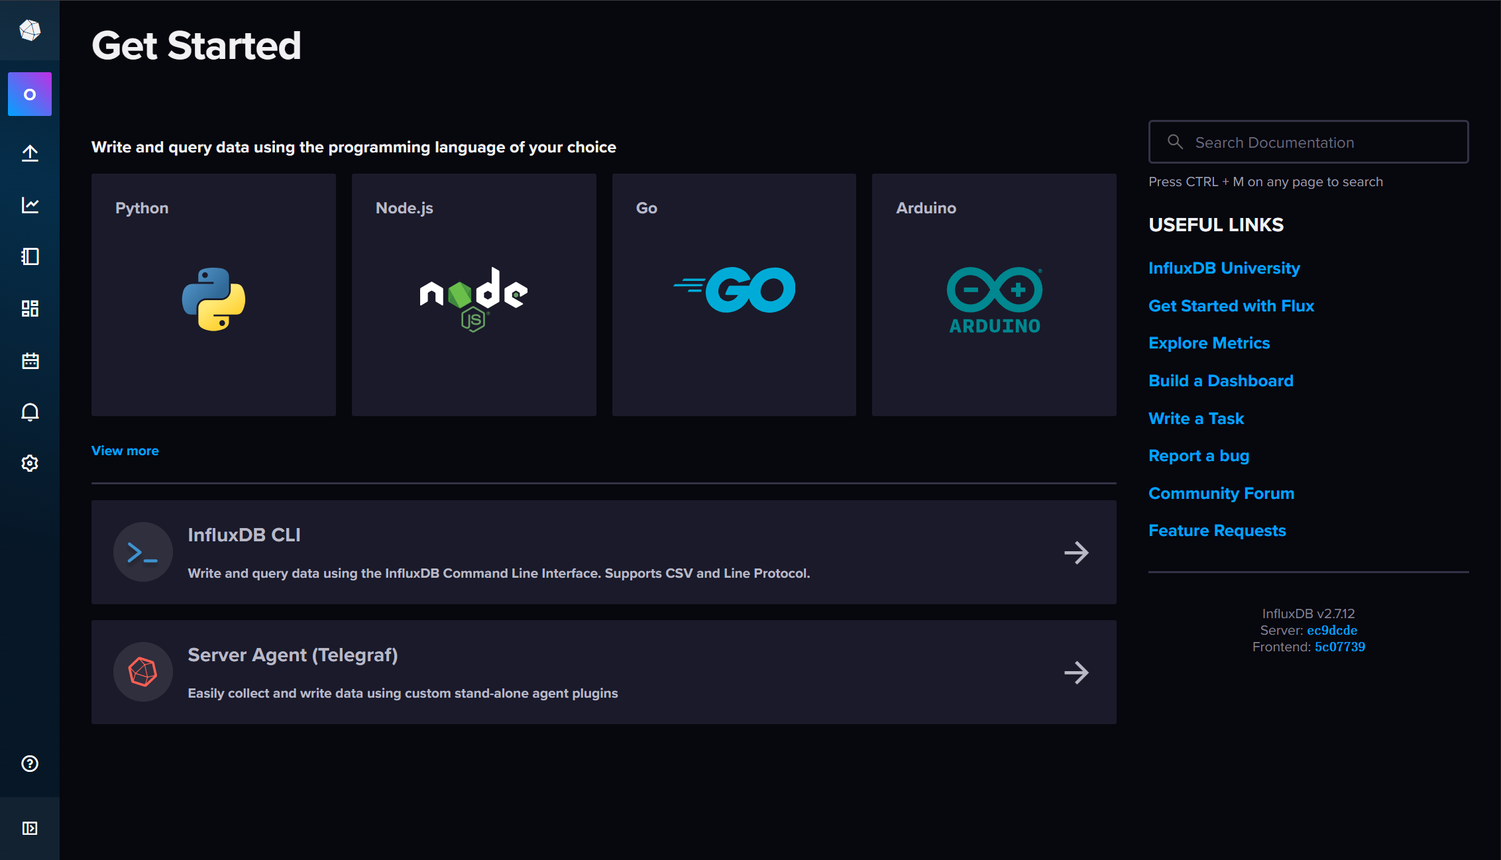Open Load Data upload arrow icon
This screenshot has width=1501, height=860.
(30, 153)
